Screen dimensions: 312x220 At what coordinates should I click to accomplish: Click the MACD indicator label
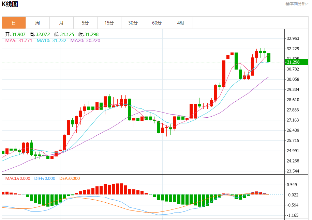click(x=17, y=179)
